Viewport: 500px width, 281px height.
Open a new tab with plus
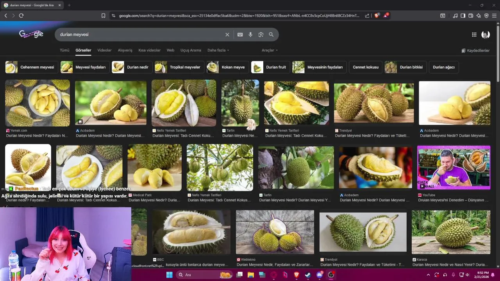tap(69, 5)
